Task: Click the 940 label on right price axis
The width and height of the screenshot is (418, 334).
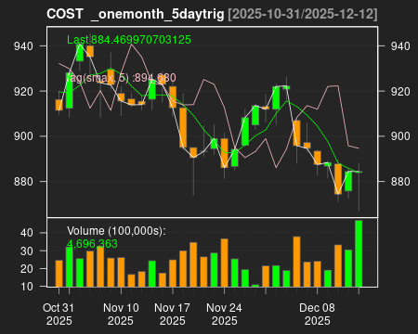Action: pos(400,46)
